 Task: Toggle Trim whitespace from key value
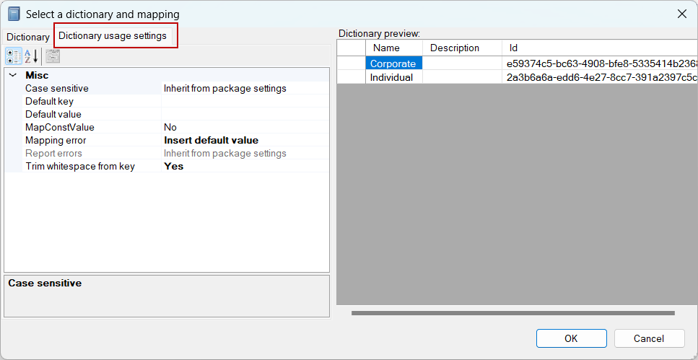(245, 166)
